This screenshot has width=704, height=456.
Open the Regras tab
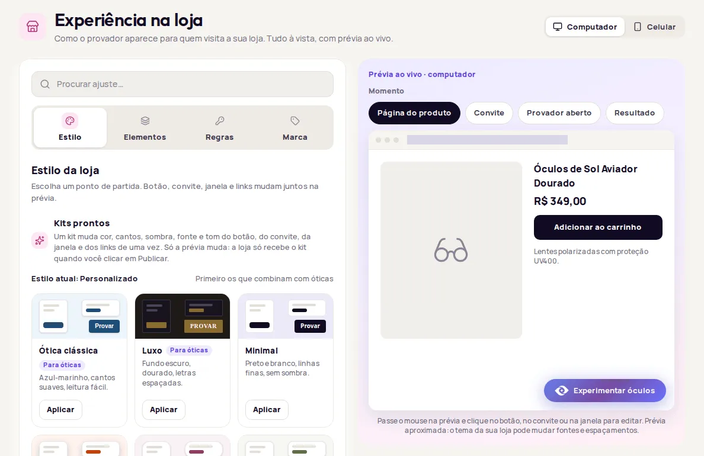pyautogui.click(x=219, y=127)
